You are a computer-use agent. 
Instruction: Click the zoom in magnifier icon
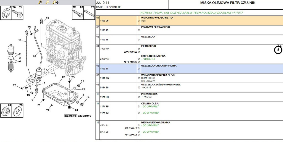tap(40, 2)
